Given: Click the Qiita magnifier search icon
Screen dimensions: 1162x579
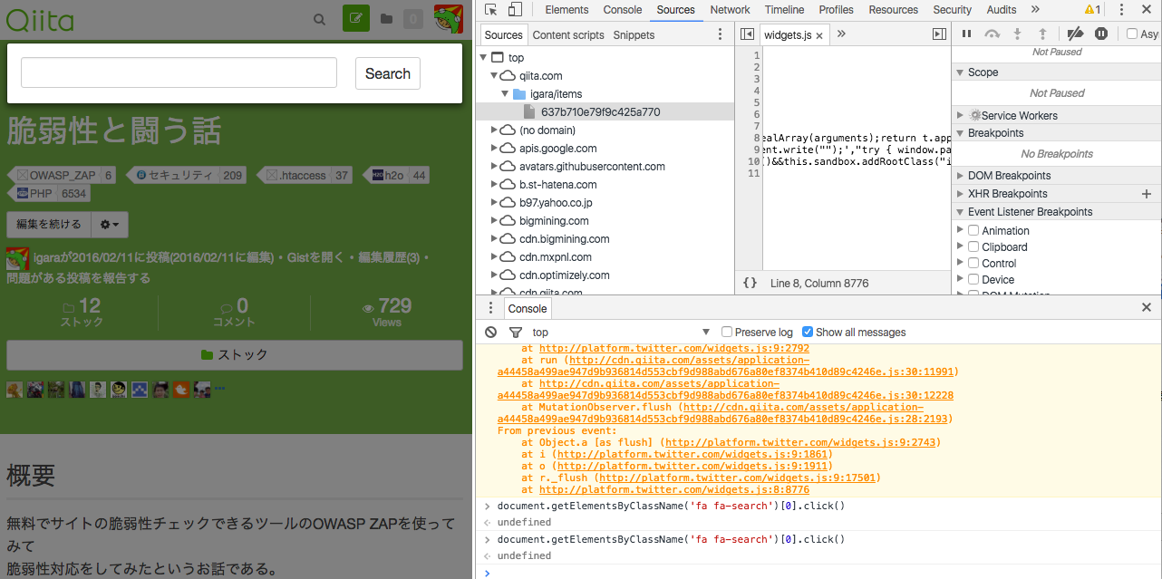Looking at the screenshot, I should (319, 19).
